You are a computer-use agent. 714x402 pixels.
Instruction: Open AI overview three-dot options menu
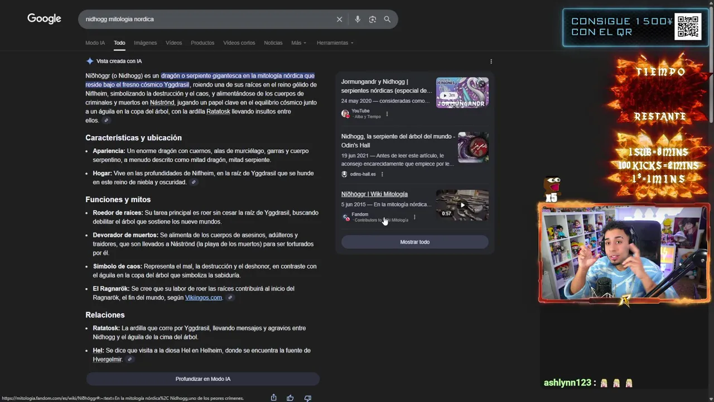[491, 61]
